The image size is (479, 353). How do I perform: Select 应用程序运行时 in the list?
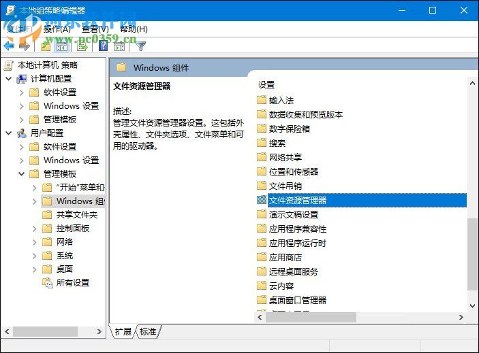(x=298, y=243)
